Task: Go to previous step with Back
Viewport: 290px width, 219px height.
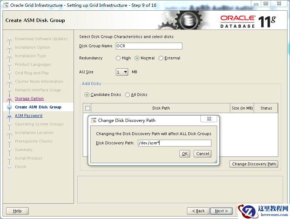Action: [x=198, y=211]
